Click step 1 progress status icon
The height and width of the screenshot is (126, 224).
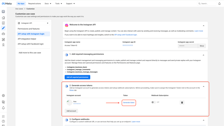click(x=67, y=55)
